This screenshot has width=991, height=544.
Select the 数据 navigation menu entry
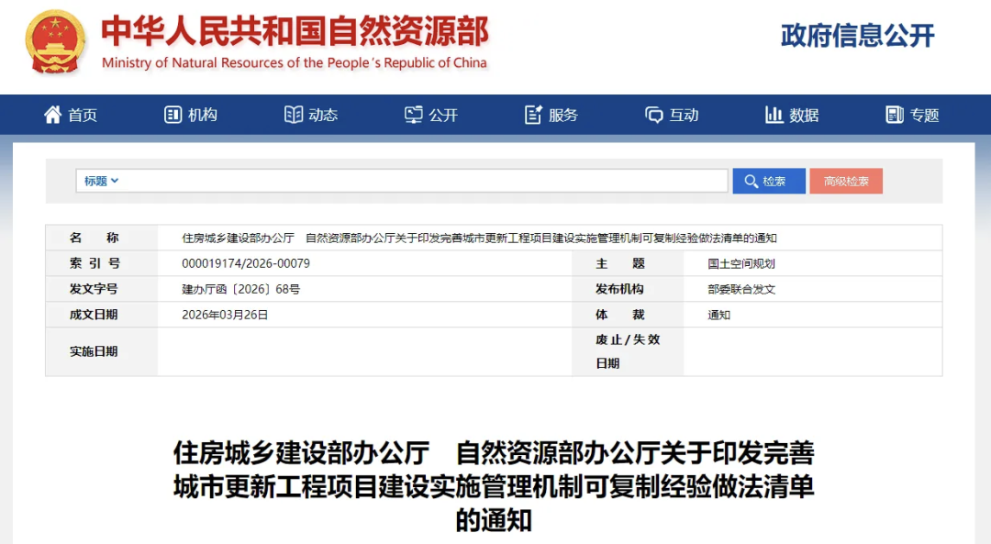(x=804, y=115)
